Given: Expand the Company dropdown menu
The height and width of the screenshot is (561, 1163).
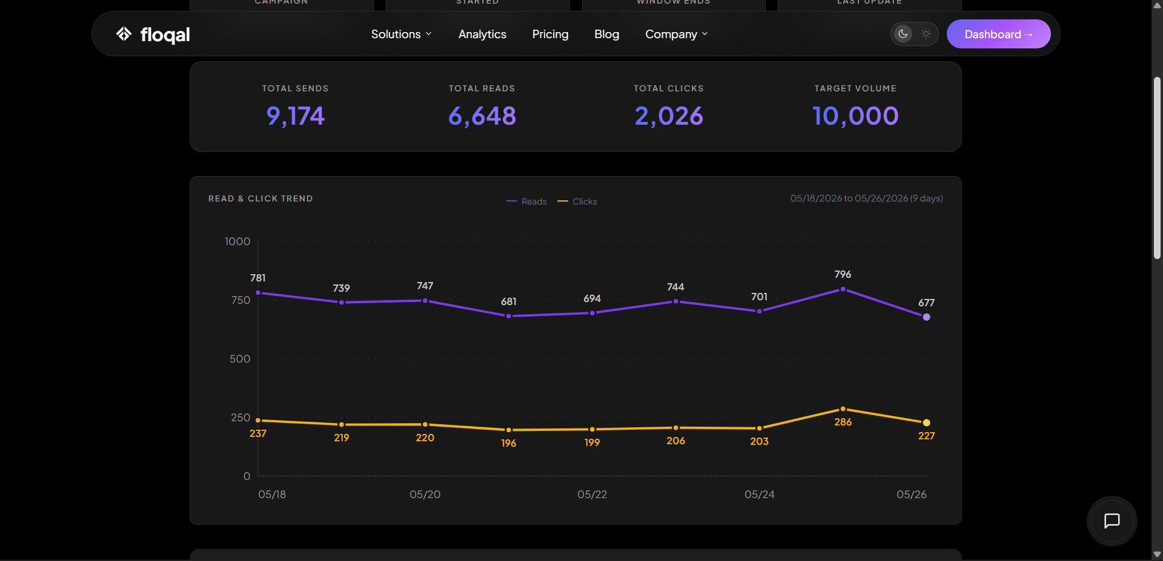Looking at the screenshot, I should tap(677, 34).
